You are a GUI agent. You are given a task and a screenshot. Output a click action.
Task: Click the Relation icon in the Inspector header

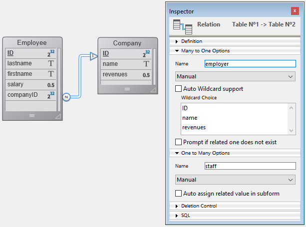point(182,25)
